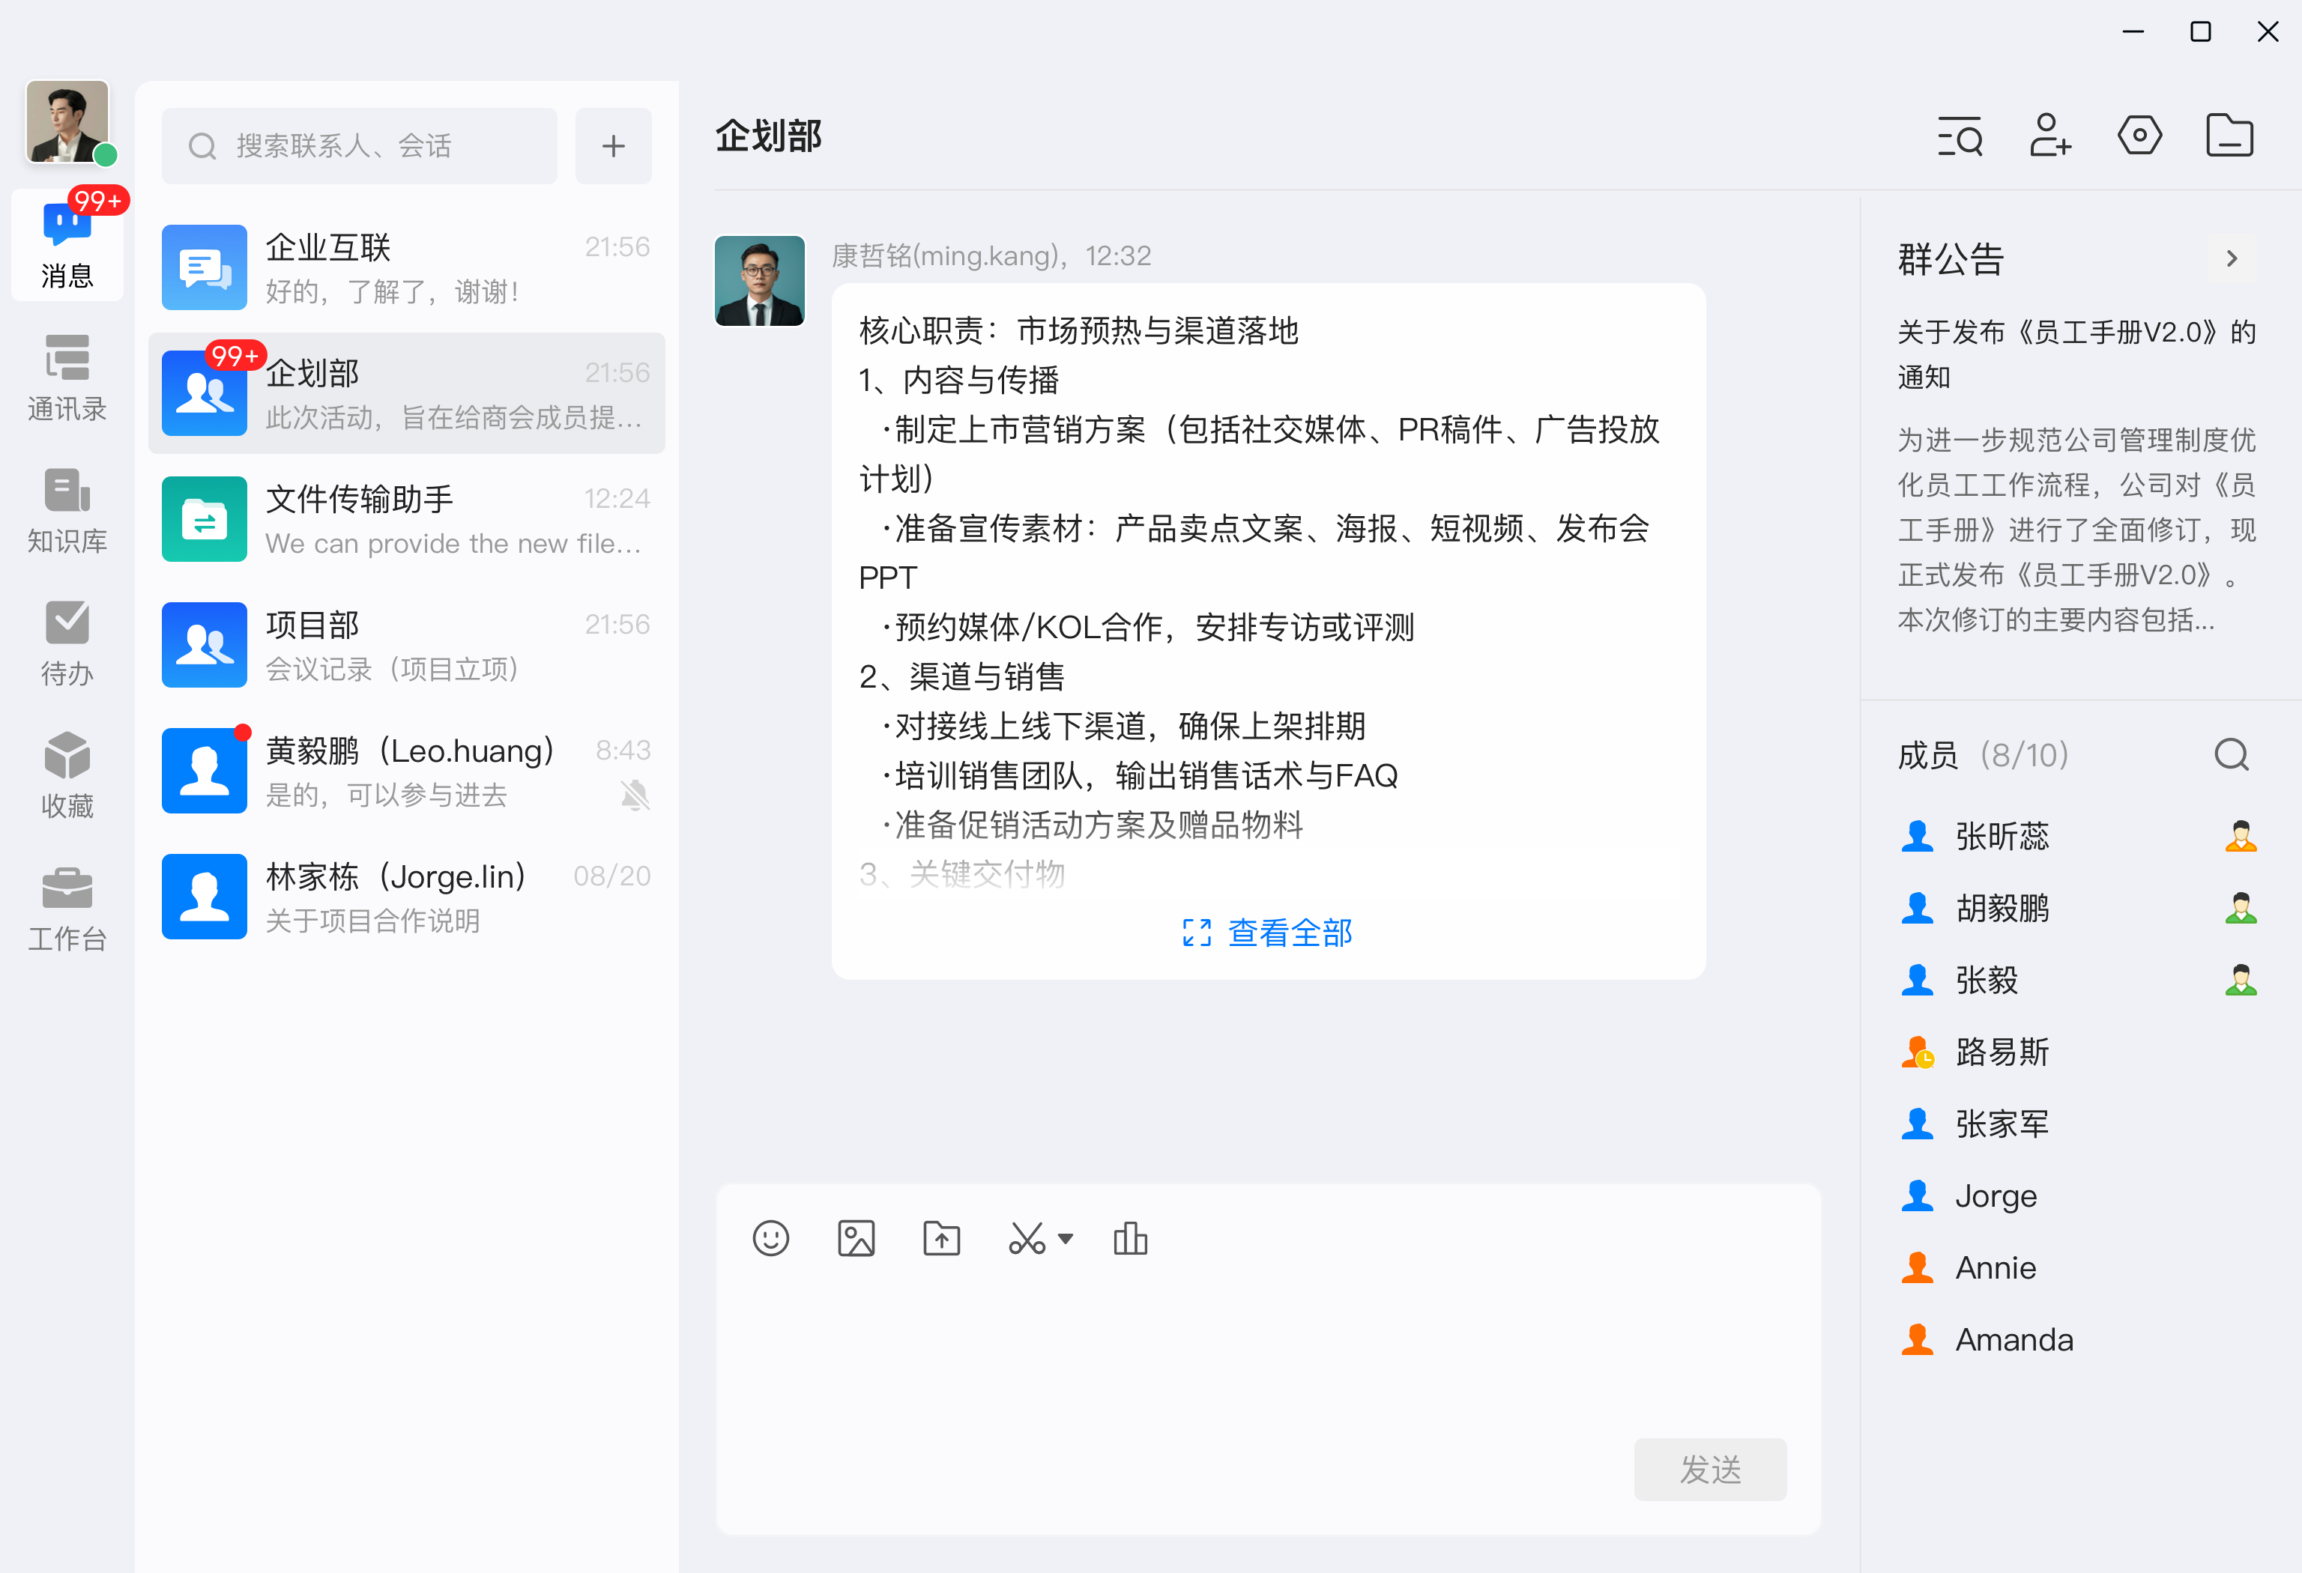Image resolution: width=2302 pixels, height=1573 pixels.
Task: Open chat with 林家栋 (Jorge.lin)
Action: click(x=406, y=896)
